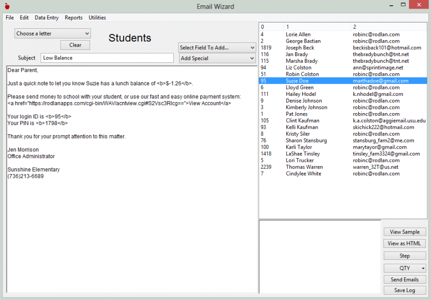
Task: Click column header 2 in student list
Action: tap(389, 27)
